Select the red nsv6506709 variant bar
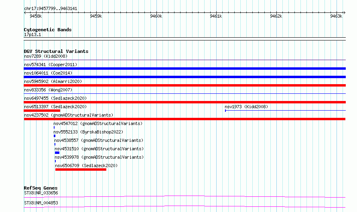 point(81,170)
